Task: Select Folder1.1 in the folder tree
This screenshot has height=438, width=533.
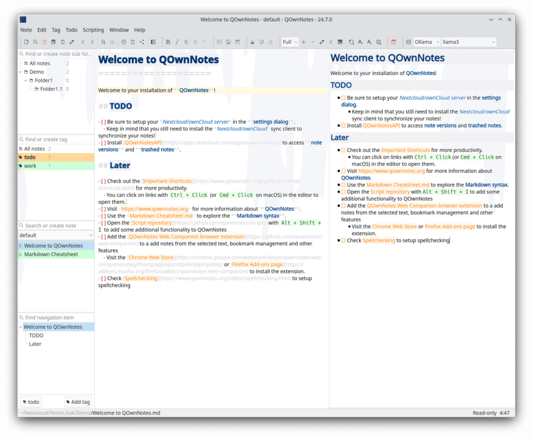Action: tap(51, 89)
